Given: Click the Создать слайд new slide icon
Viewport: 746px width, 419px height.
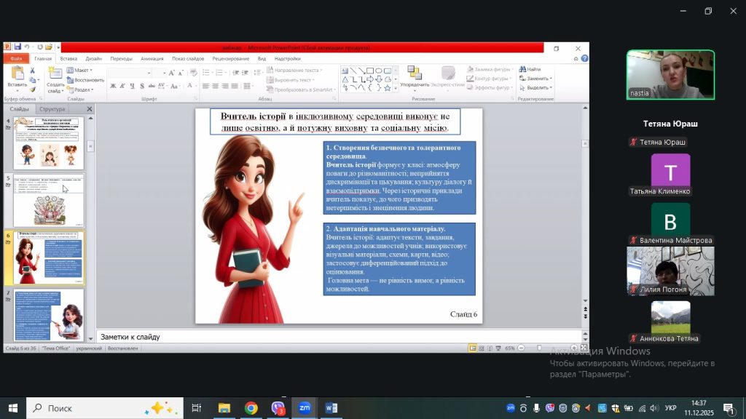Looking at the screenshot, I should tap(55, 74).
